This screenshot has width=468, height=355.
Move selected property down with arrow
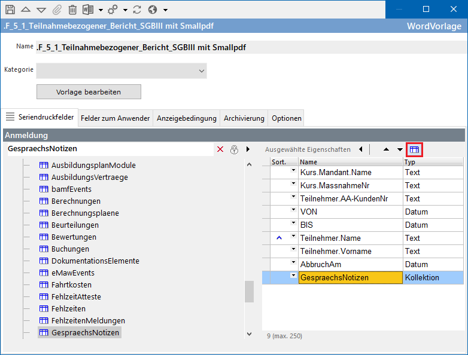coord(400,149)
